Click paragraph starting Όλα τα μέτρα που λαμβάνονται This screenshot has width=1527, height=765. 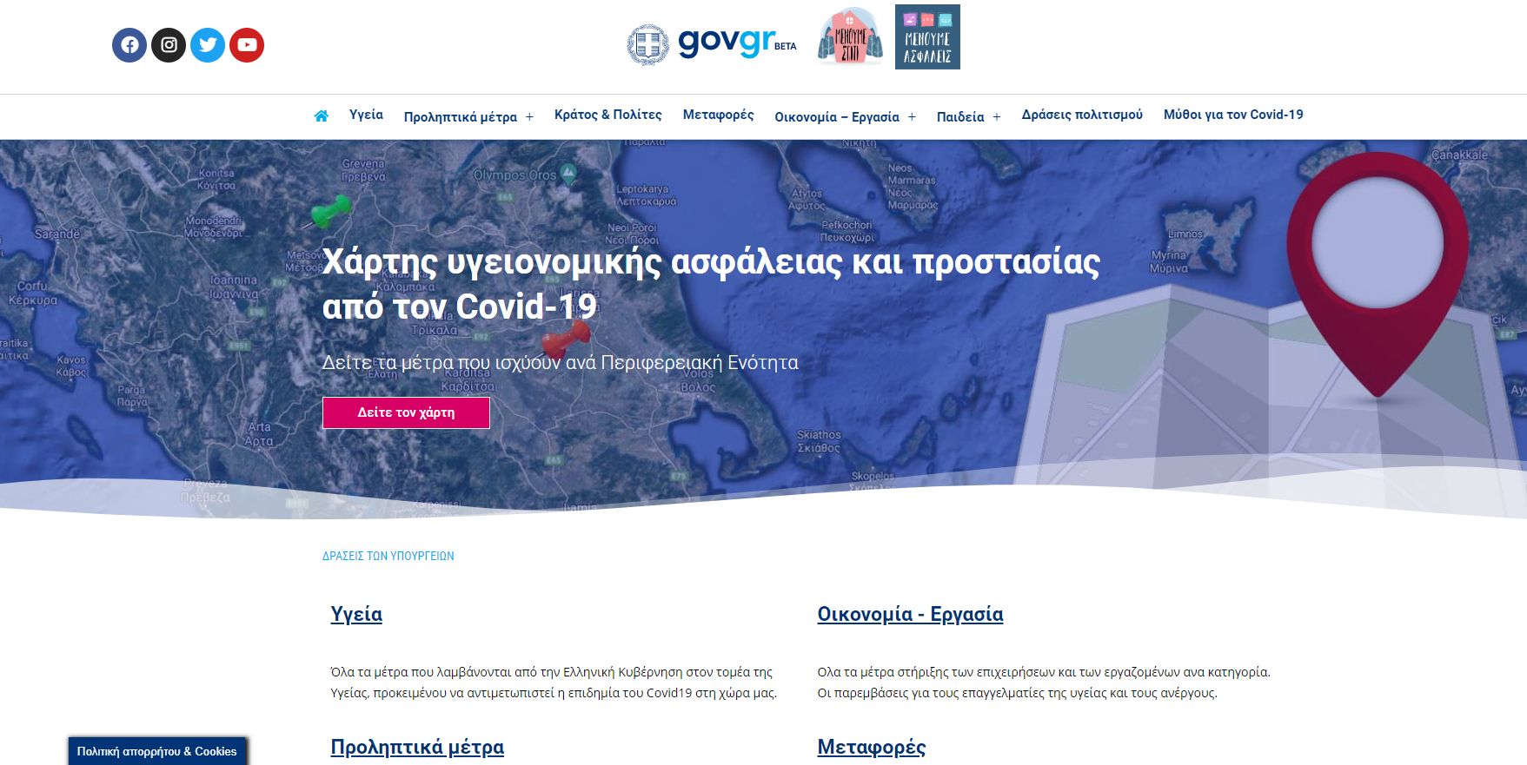(x=554, y=683)
